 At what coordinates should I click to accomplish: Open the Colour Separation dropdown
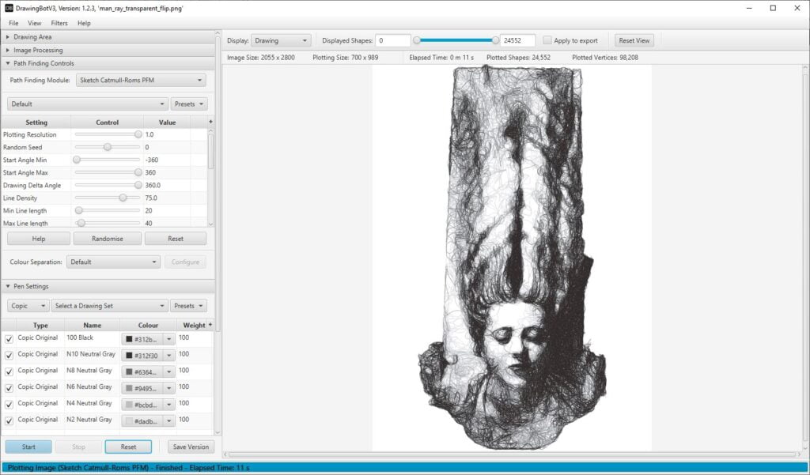point(112,262)
